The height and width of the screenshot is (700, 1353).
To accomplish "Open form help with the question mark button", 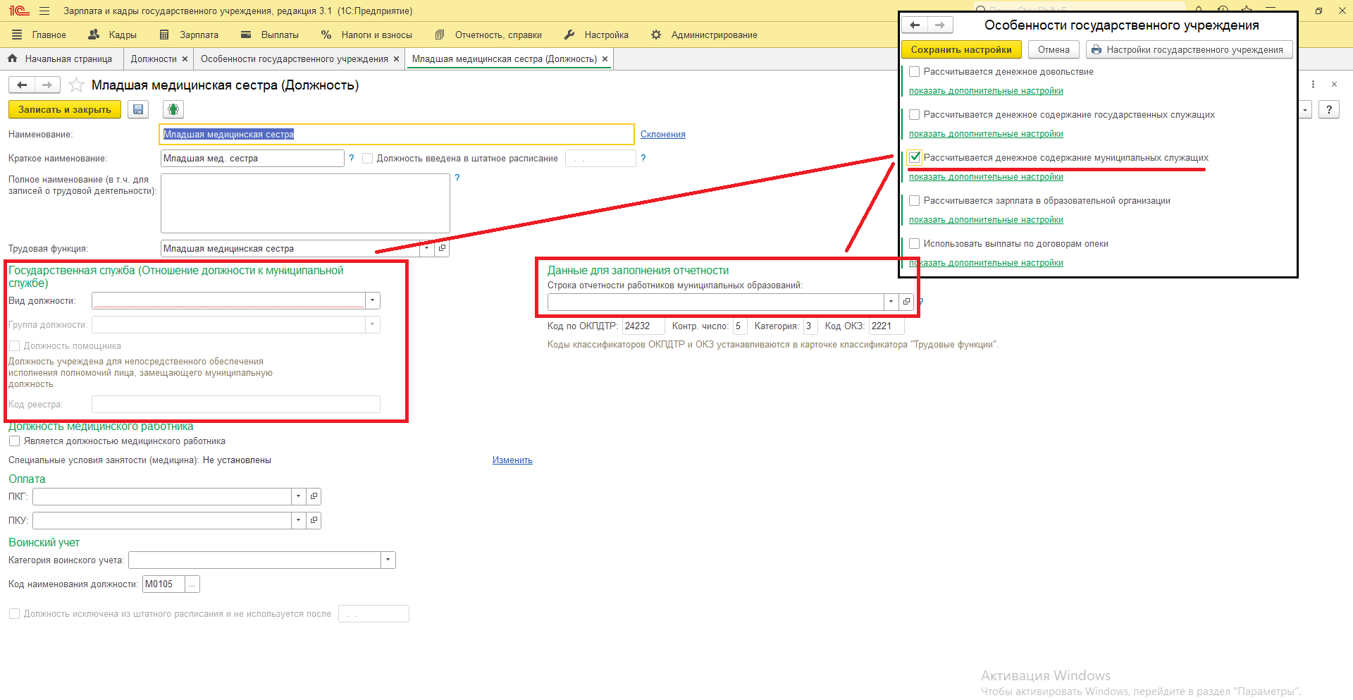I will click(x=1329, y=109).
